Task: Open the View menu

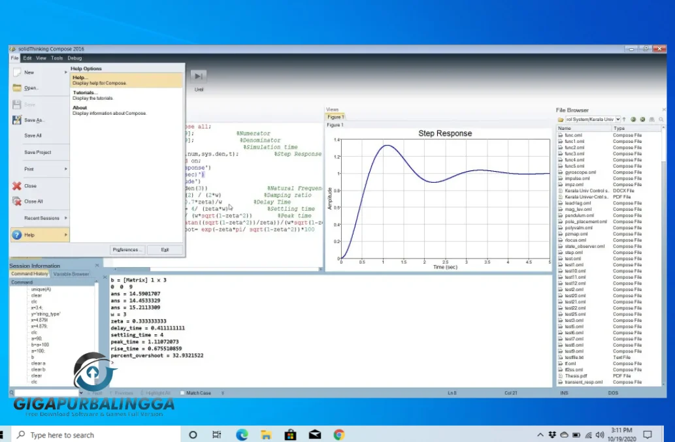Action: (41, 58)
